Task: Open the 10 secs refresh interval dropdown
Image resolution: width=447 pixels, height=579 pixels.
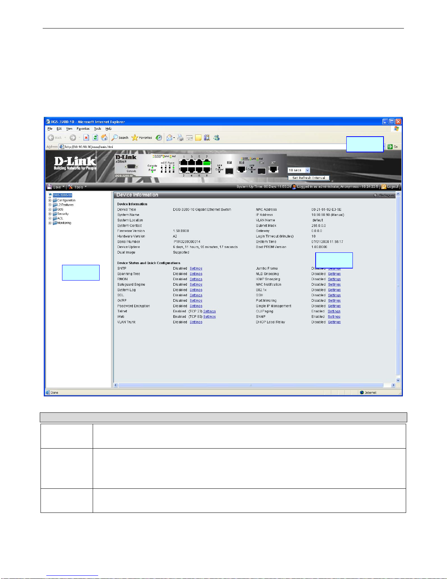Action: pos(298,170)
